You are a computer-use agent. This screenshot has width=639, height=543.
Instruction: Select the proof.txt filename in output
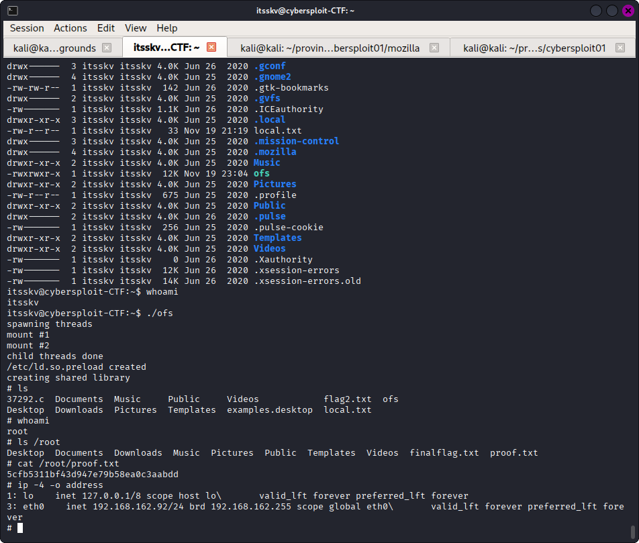pos(513,452)
